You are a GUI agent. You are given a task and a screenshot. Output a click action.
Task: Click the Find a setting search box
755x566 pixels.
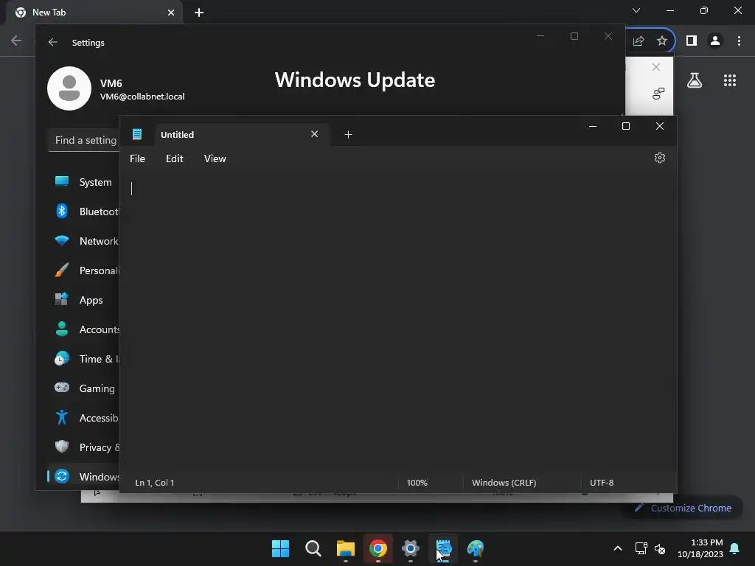84,140
